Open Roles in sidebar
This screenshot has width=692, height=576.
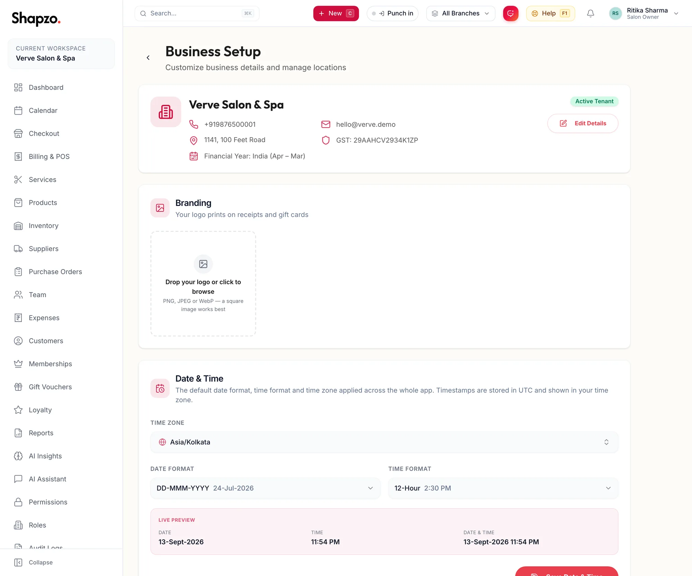pyautogui.click(x=37, y=525)
